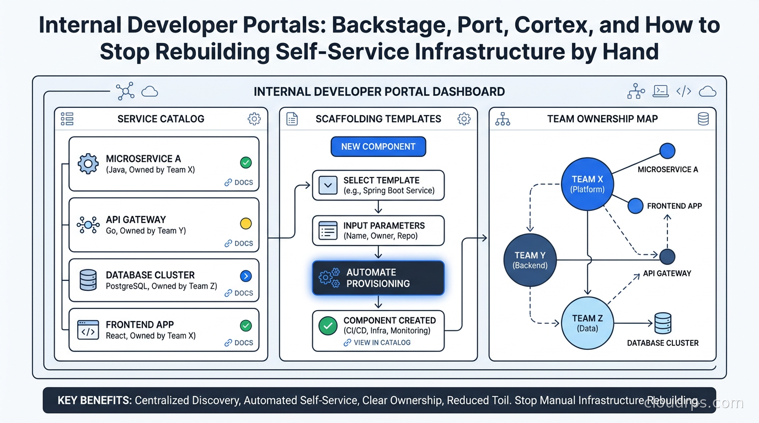Click the API Gateway node in ownership map
The height and width of the screenshot is (423, 759).
667,257
